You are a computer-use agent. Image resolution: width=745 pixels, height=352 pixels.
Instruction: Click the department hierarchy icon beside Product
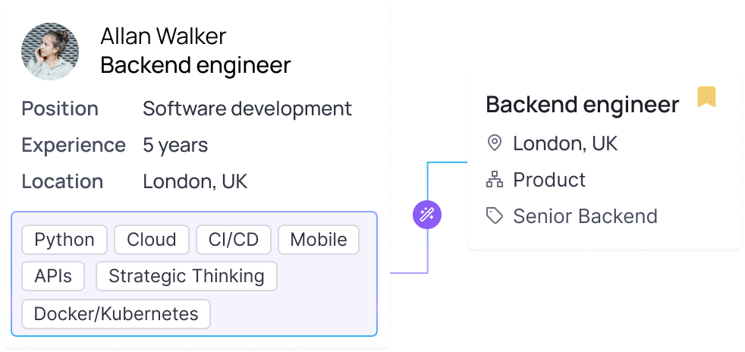tap(495, 180)
